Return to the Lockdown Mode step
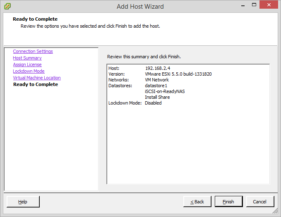The width and height of the screenshot is (281, 217). point(29,71)
